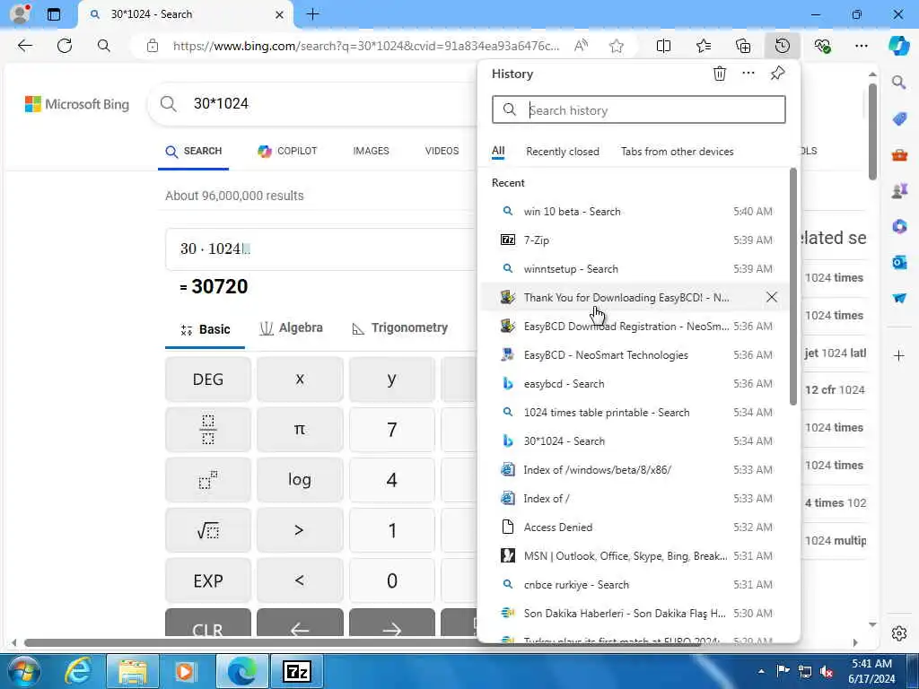Switch to Recently closed tab
The height and width of the screenshot is (689, 919).
coord(563,151)
